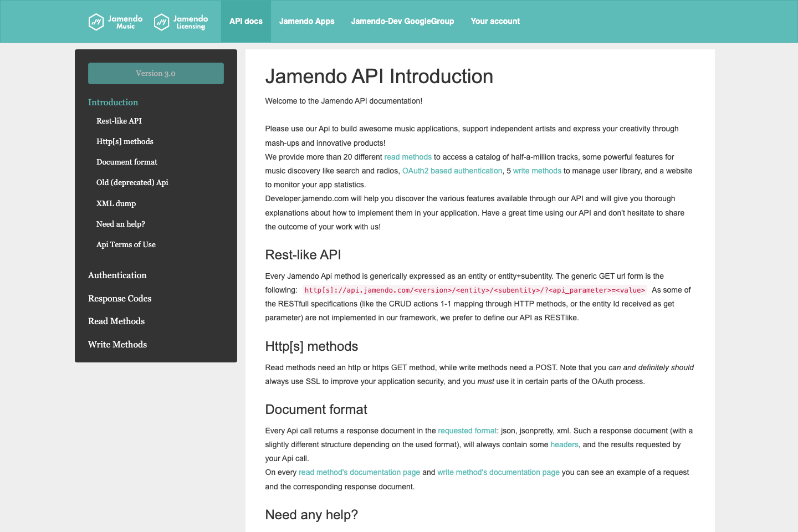This screenshot has height=532, width=798.
Task: Select Http[s] methods in the sidebar
Action: 125,141
